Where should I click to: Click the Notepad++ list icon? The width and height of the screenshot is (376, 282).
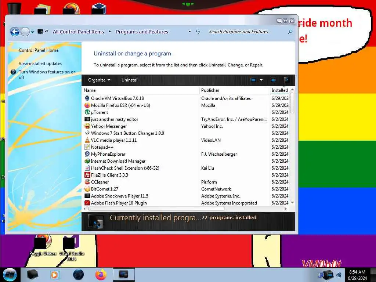(x=87, y=147)
